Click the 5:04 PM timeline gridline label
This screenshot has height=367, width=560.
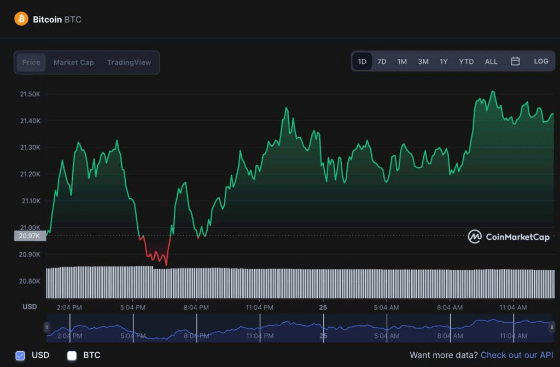click(133, 307)
